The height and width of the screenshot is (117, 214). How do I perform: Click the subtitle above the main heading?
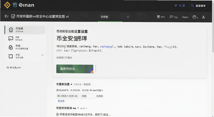(x=72, y=31)
